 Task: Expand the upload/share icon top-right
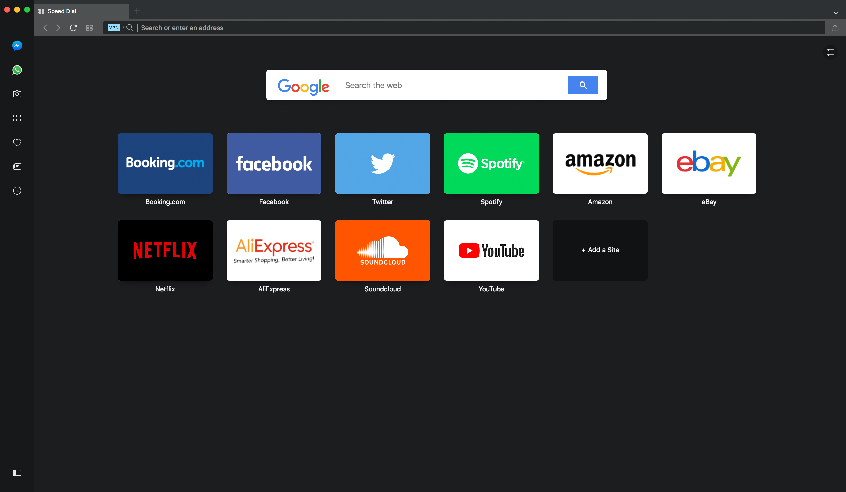click(x=835, y=27)
